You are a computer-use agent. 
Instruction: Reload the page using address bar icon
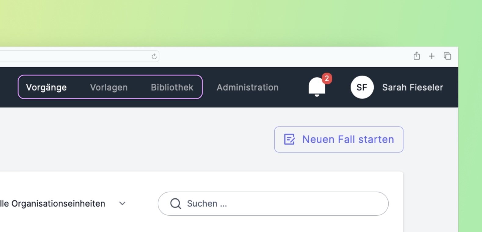(154, 56)
